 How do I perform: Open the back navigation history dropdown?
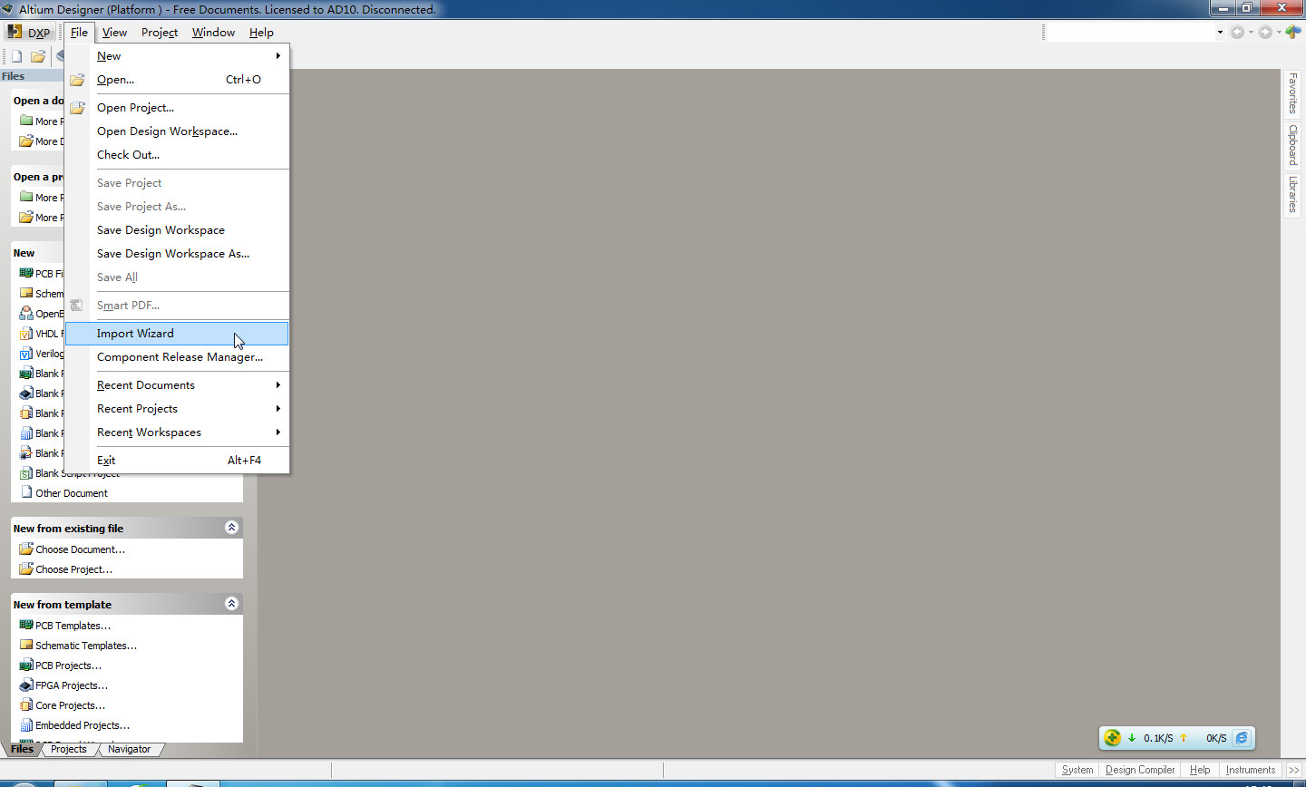[x=1251, y=33]
